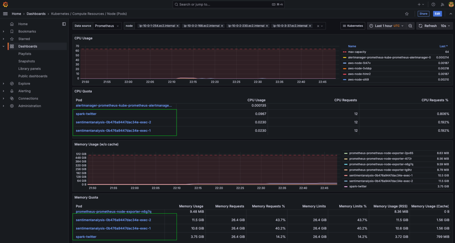Star the current dashboard
This screenshot has height=243, width=455.
coord(407,13)
